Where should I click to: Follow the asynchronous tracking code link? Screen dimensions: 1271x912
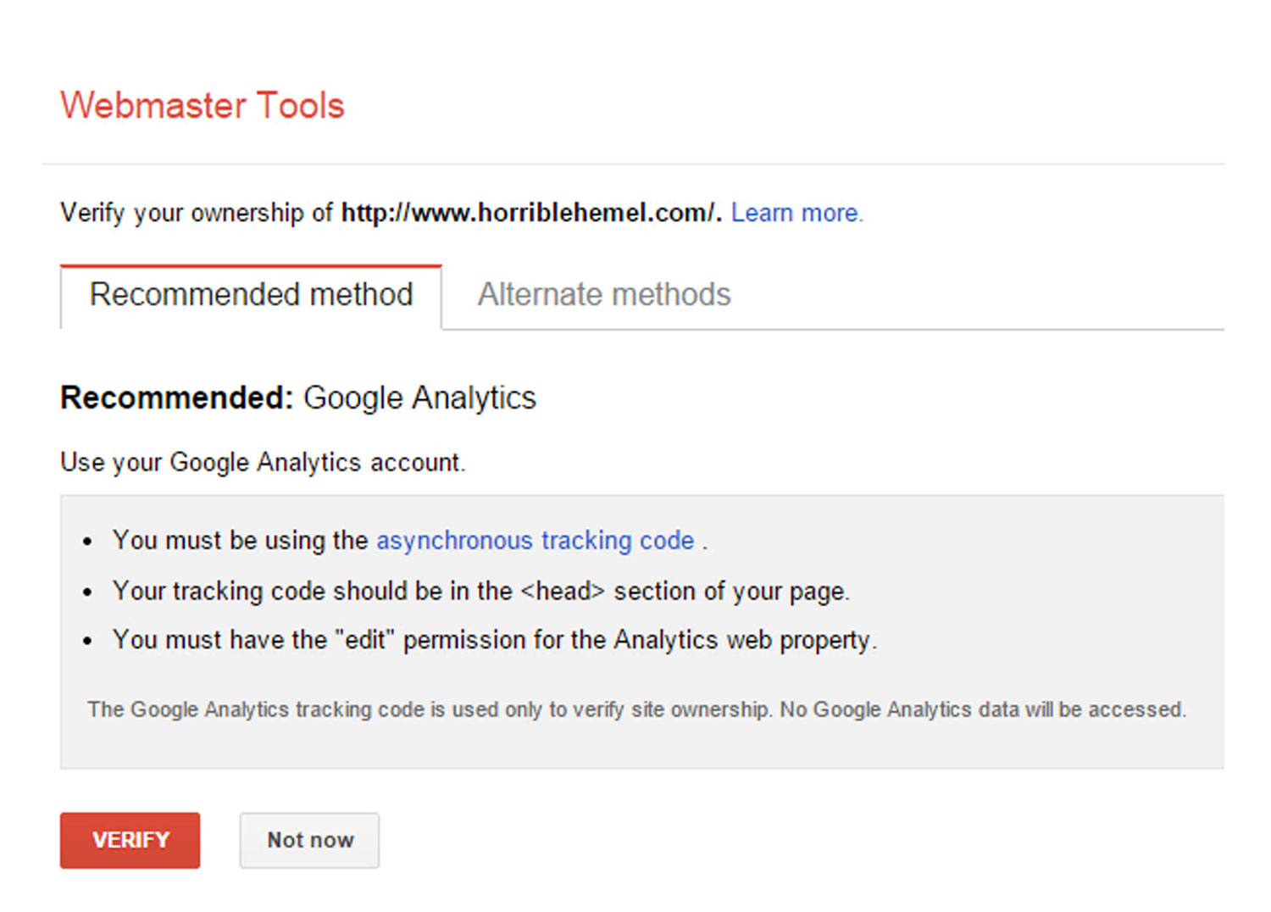(536, 540)
